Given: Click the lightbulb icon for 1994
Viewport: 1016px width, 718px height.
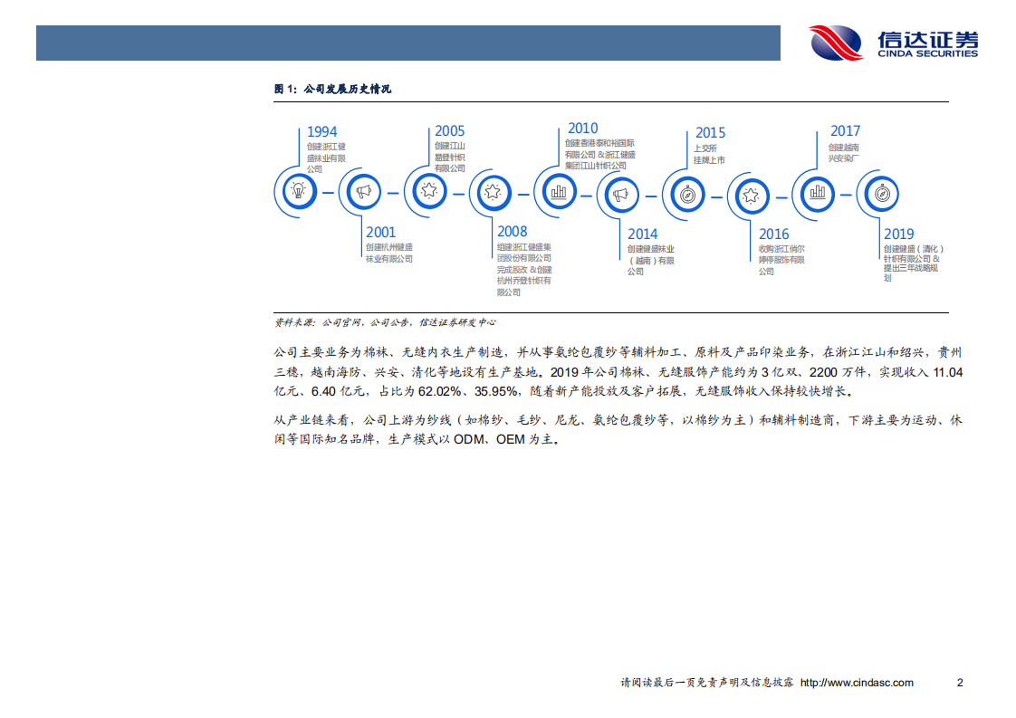Looking at the screenshot, I should 297,191.
